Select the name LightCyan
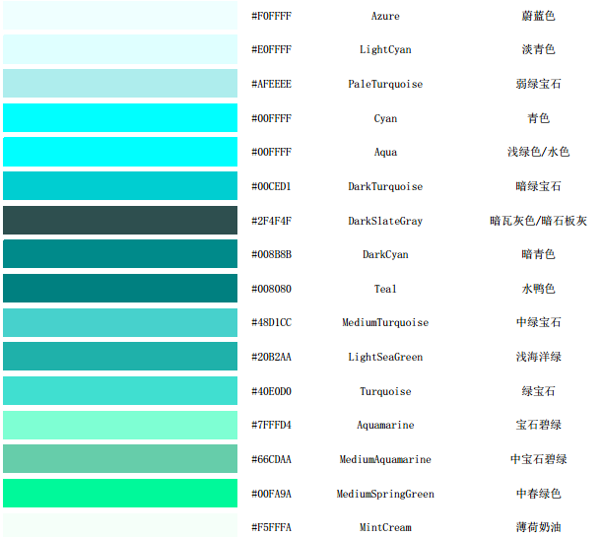Image resolution: width=602 pixels, height=537 pixels. click(x=385, y=50)
